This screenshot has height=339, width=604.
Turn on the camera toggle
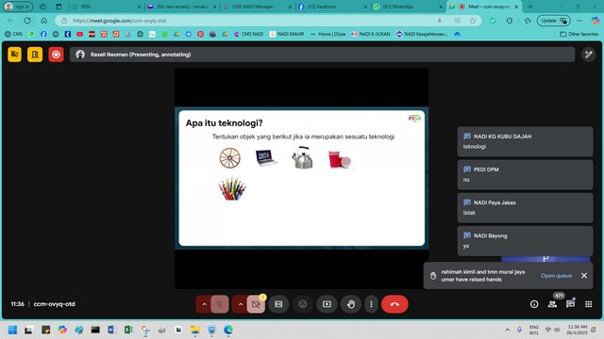256,304
